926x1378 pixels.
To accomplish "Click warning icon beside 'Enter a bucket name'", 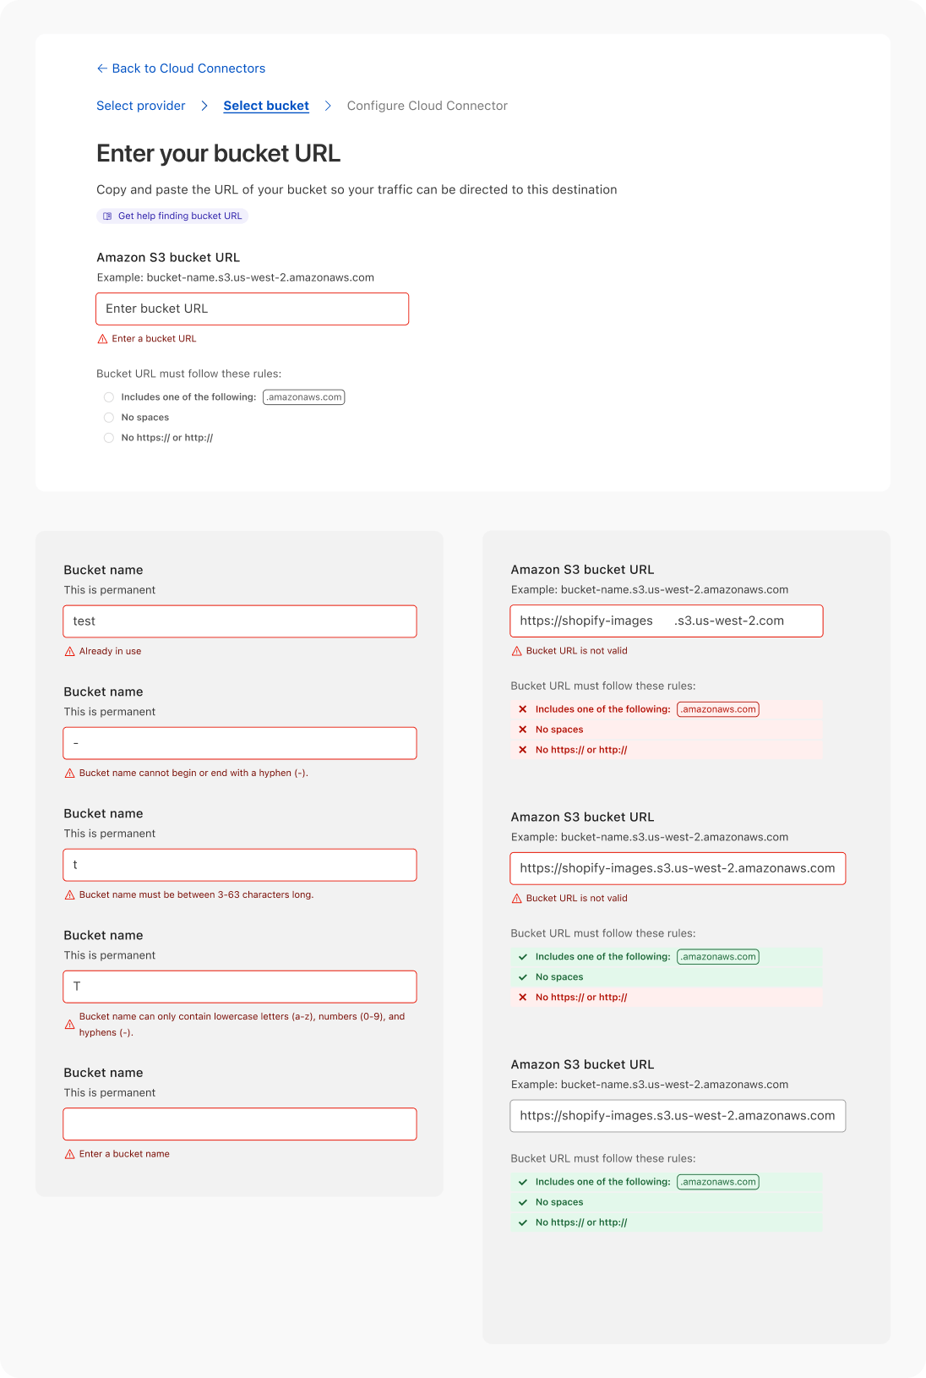I will pyautogui.click(x=70, y=1154).
